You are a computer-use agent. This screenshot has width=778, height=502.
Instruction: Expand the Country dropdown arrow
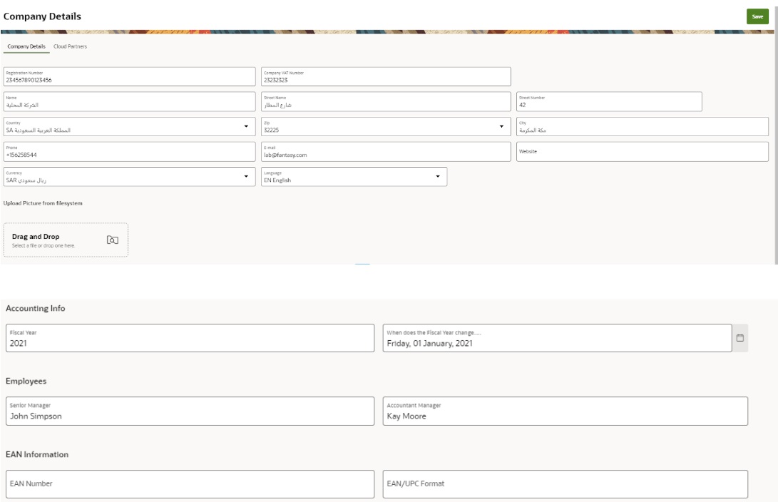click(246, 126)
